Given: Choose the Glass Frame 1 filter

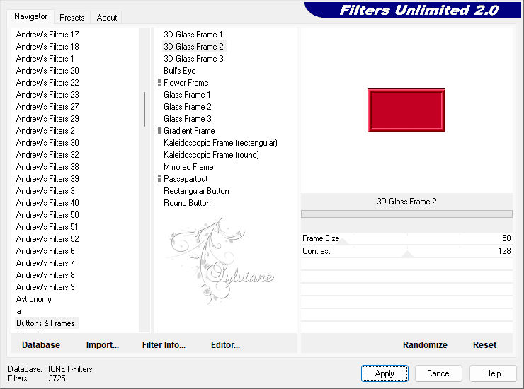Looking at the screenshot, I should (x=187, y=95).
